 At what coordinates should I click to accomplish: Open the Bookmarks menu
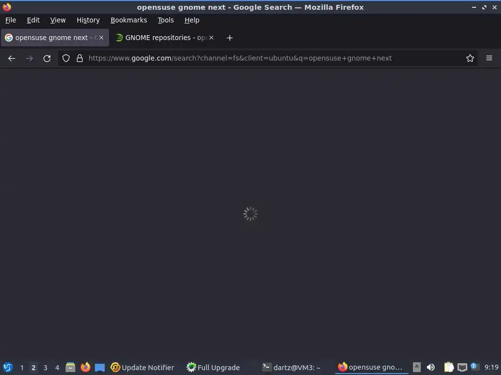click(129, 20)
